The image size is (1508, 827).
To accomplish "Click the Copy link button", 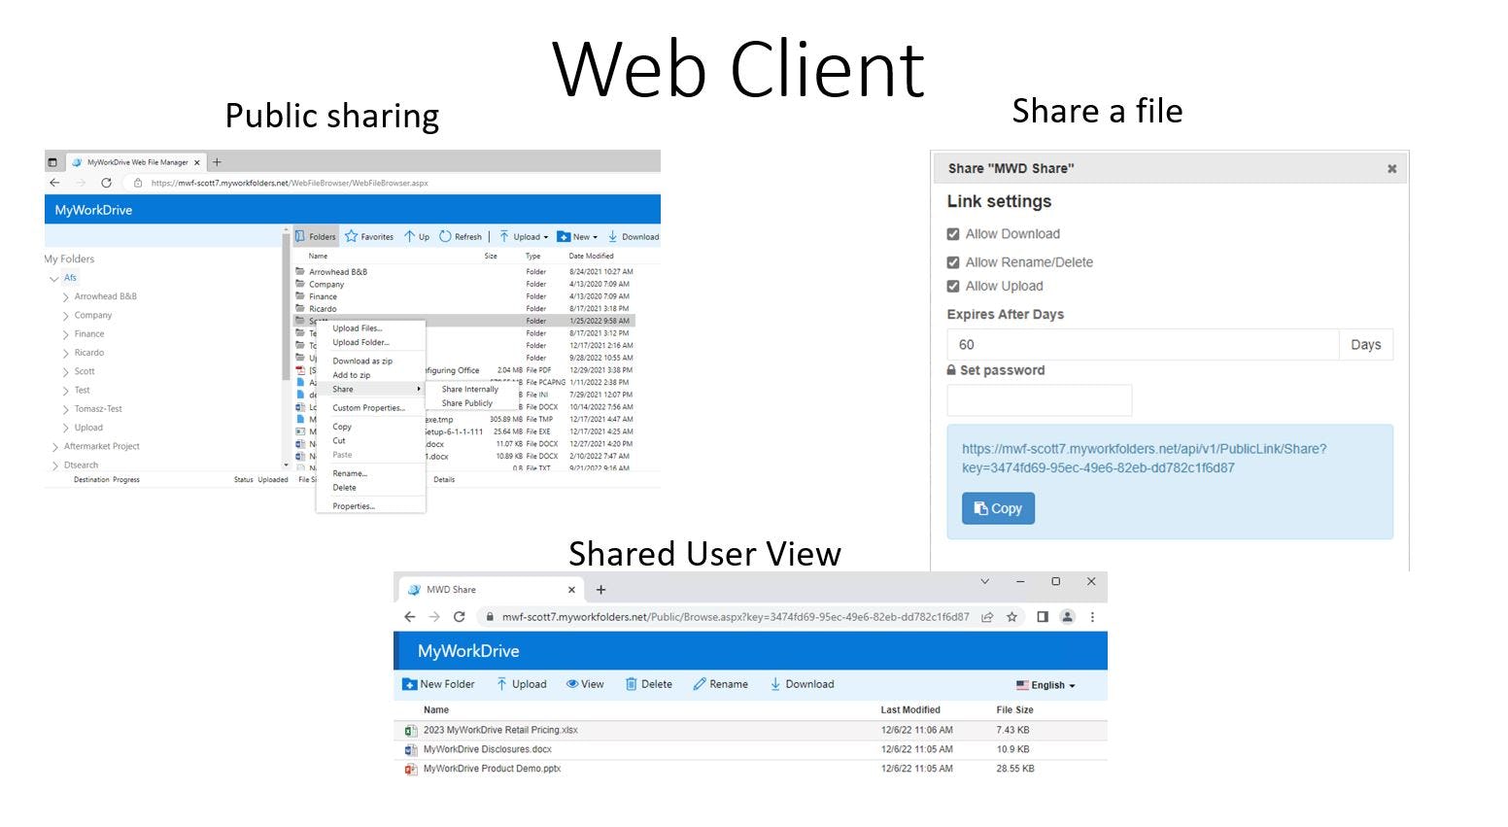I will tap(997, 507).
